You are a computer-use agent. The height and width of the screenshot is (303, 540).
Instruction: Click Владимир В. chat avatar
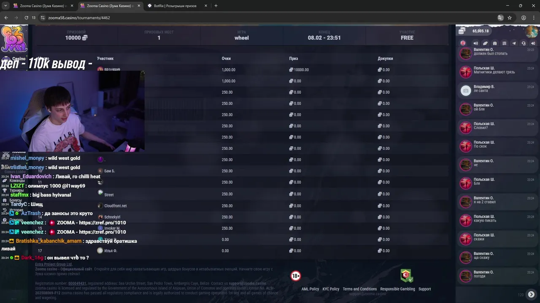(466, 90)
